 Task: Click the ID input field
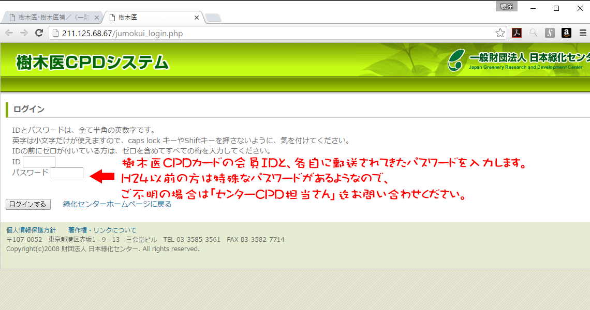(39, 162)
